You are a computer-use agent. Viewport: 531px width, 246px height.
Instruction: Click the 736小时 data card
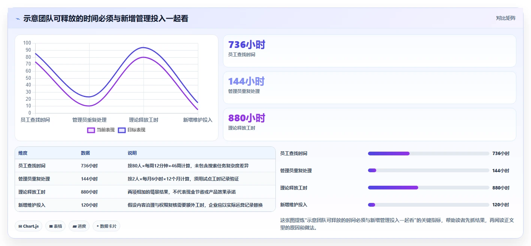tap(369, 51)
